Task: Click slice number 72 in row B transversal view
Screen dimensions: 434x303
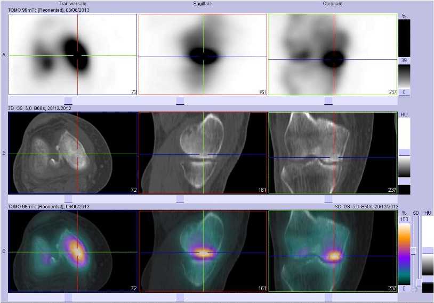Action: point(133,190)
